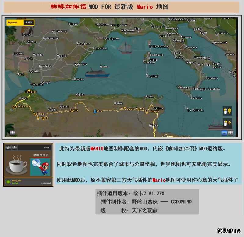244x237 pixels.
Task: Click the Valencia city label
Action: pos(81,64)
